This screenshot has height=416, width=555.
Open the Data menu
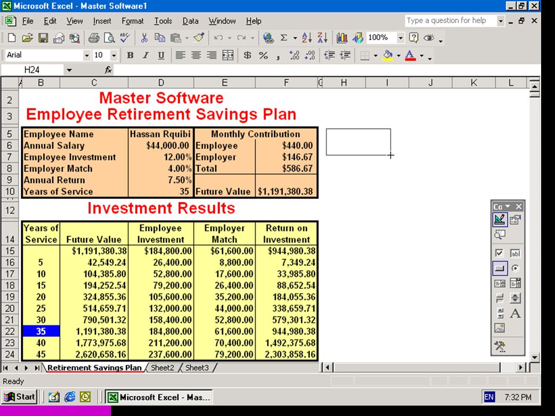pyautogui.click(x=190, y=21)
